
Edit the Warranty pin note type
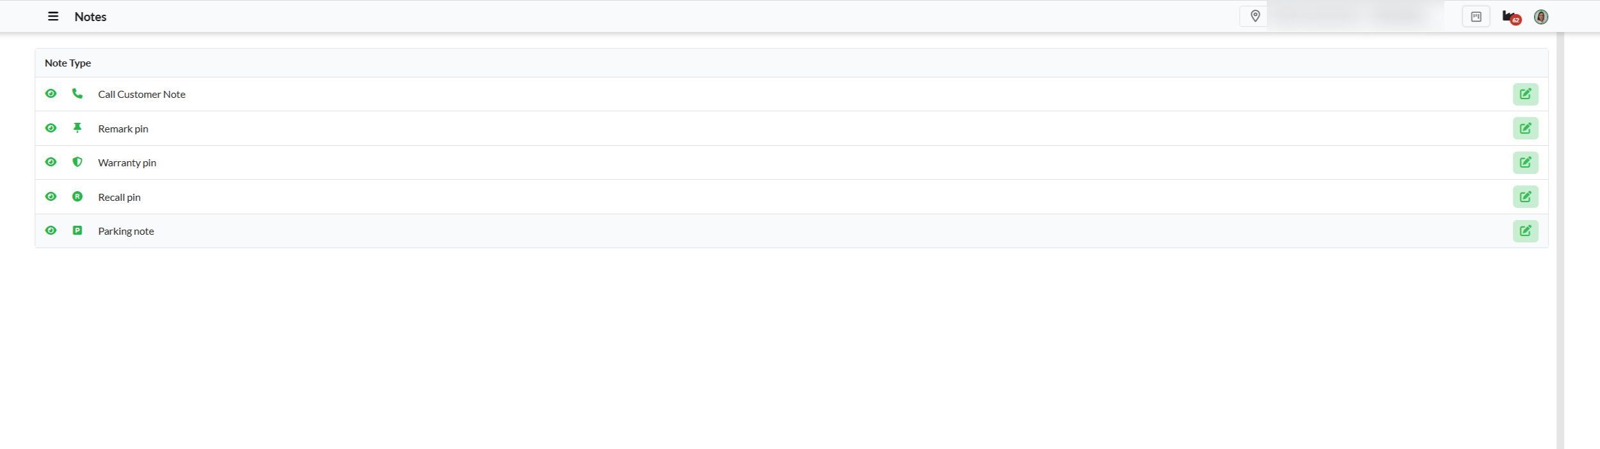1525,162
